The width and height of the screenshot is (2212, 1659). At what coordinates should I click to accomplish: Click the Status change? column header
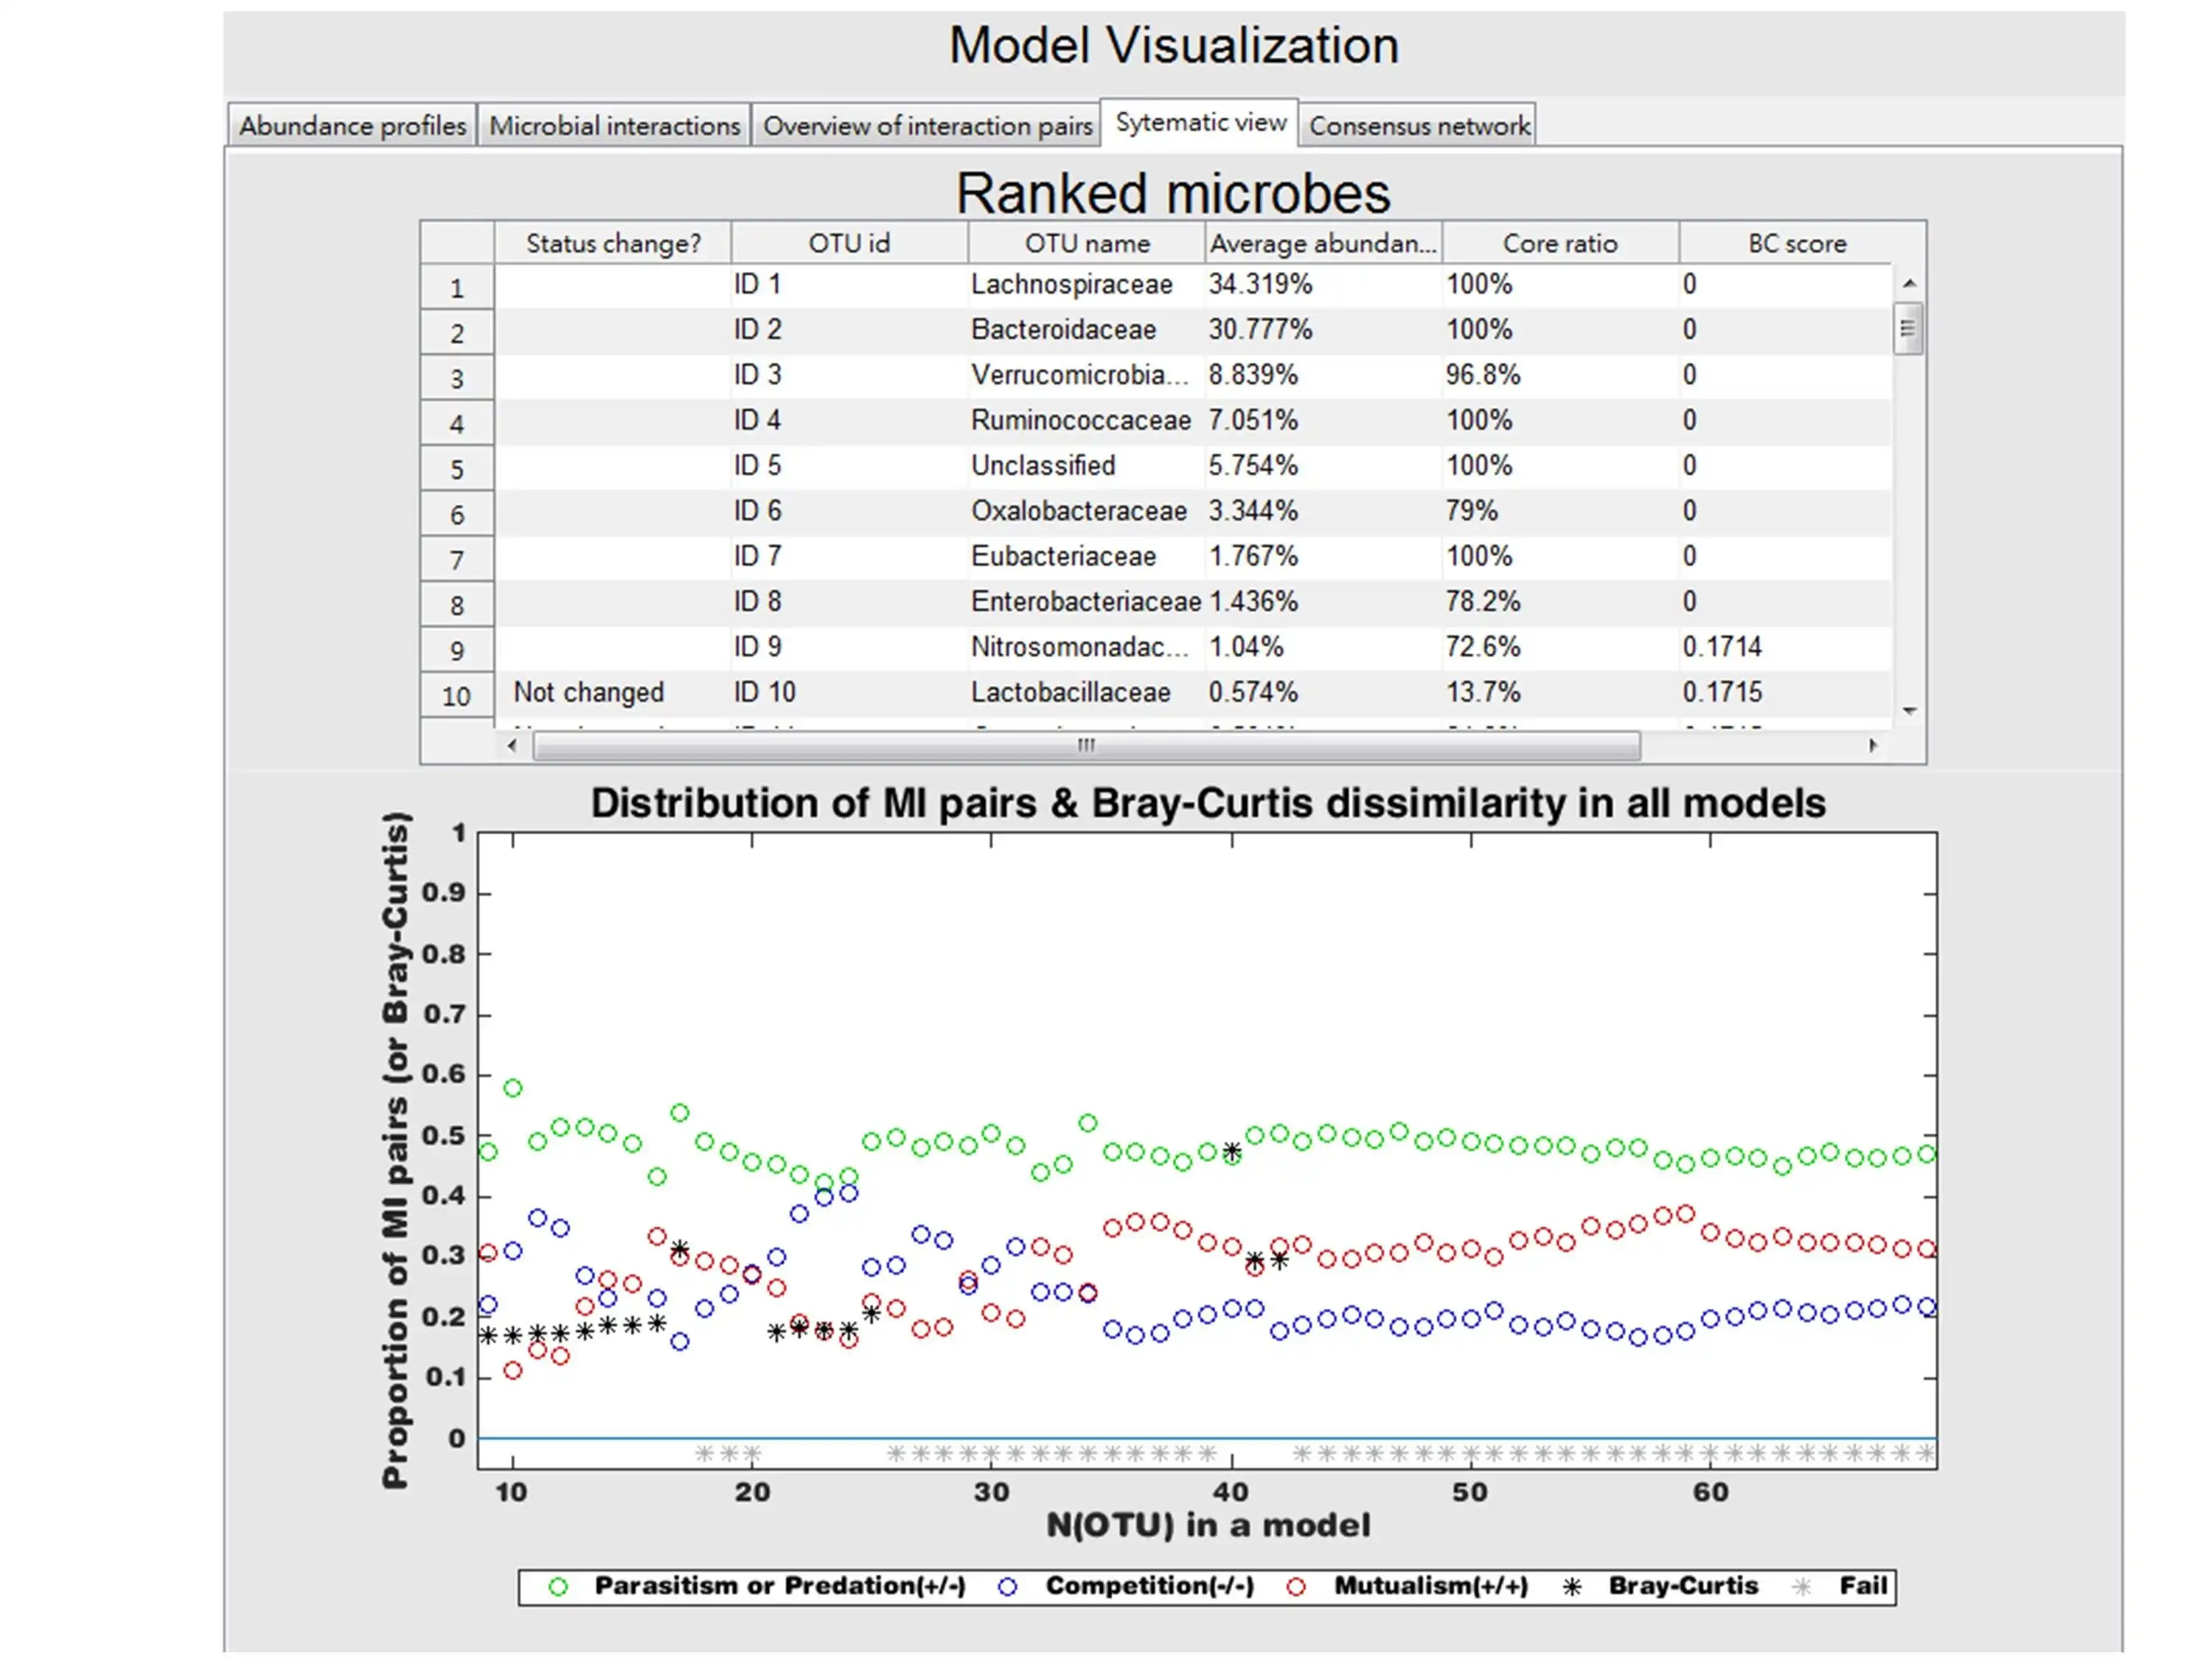coord(613,243)
